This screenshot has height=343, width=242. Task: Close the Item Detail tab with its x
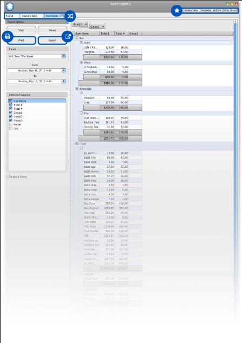point(61,16)
